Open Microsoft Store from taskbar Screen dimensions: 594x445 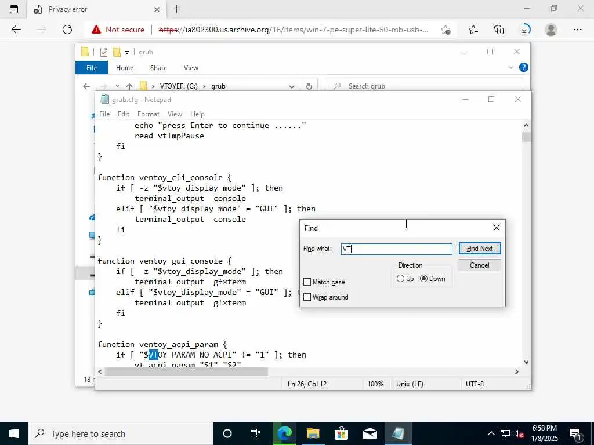(341, 433)
